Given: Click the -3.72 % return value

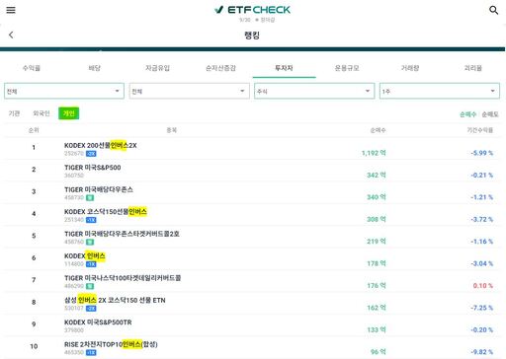Looking at the screenshot, I should [x=481, y=219].
